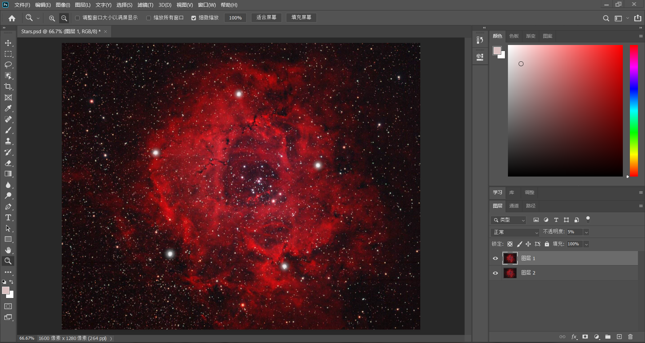Viewport: 645px width, 343px height.
Task: Select the Eraser tool
Action: [x=8, y=163]
